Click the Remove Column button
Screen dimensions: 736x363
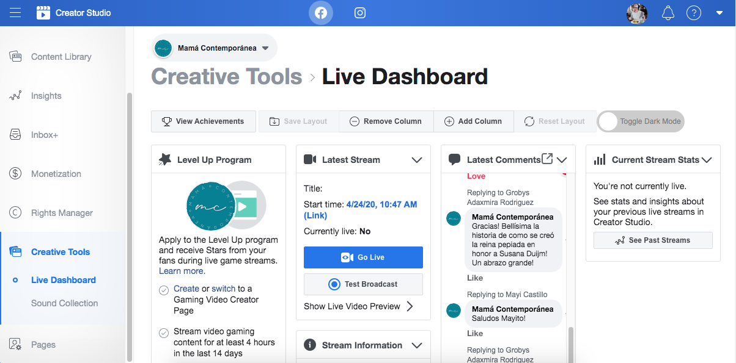(386, 121)
